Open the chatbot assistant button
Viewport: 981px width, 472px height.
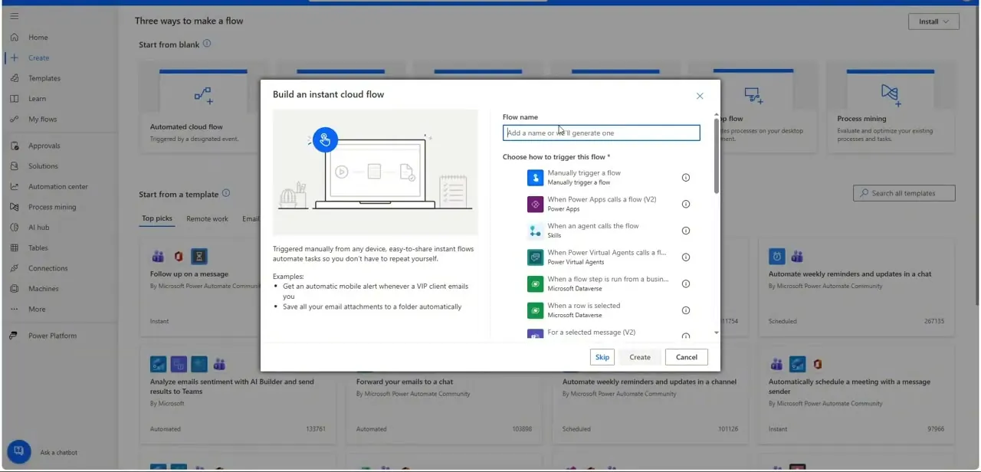point(18,451)
